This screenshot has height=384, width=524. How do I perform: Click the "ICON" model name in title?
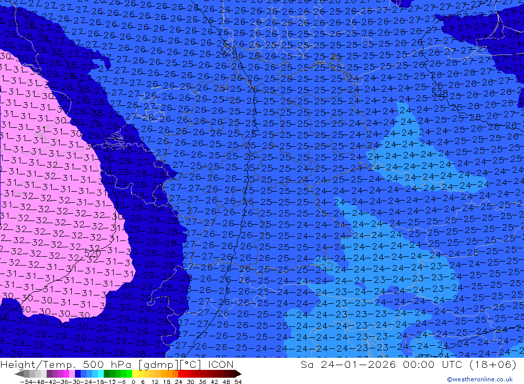[x=221, y=364]
